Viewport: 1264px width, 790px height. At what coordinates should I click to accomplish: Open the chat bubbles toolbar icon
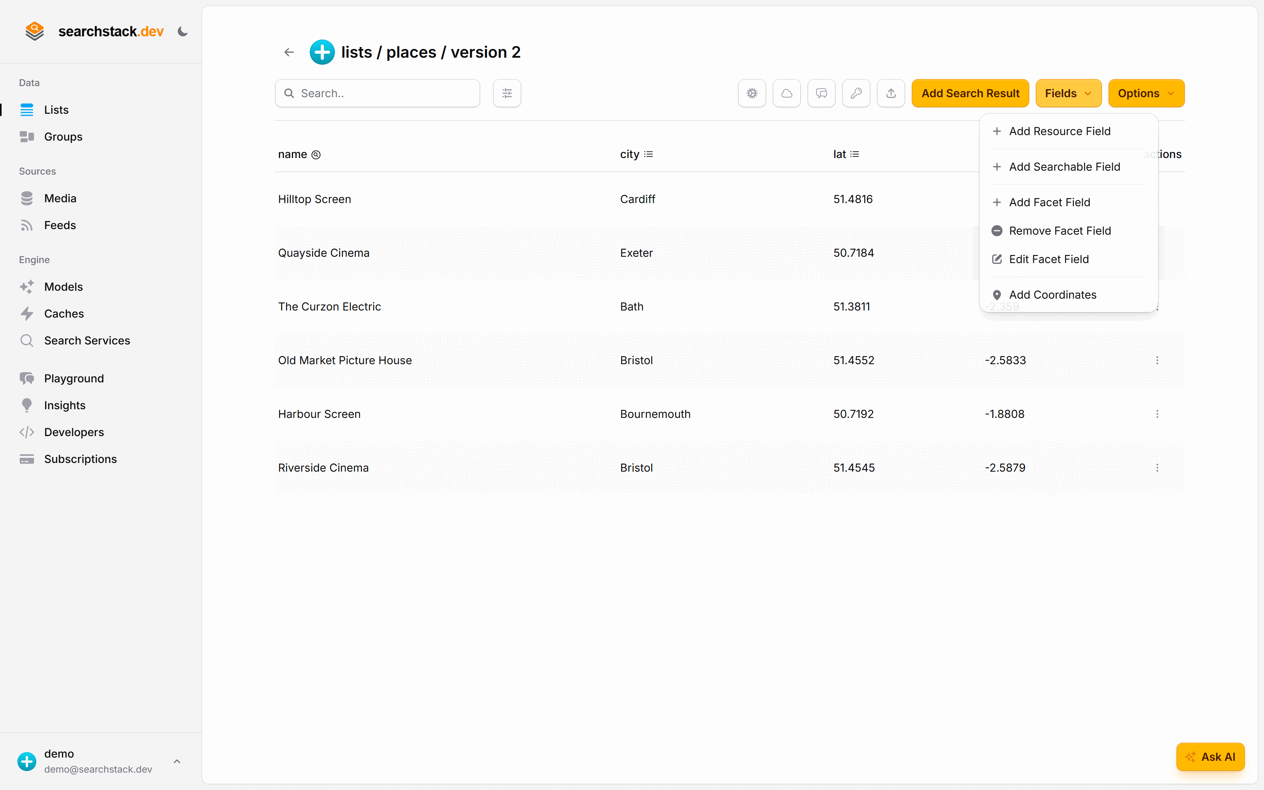click(821, 94)
